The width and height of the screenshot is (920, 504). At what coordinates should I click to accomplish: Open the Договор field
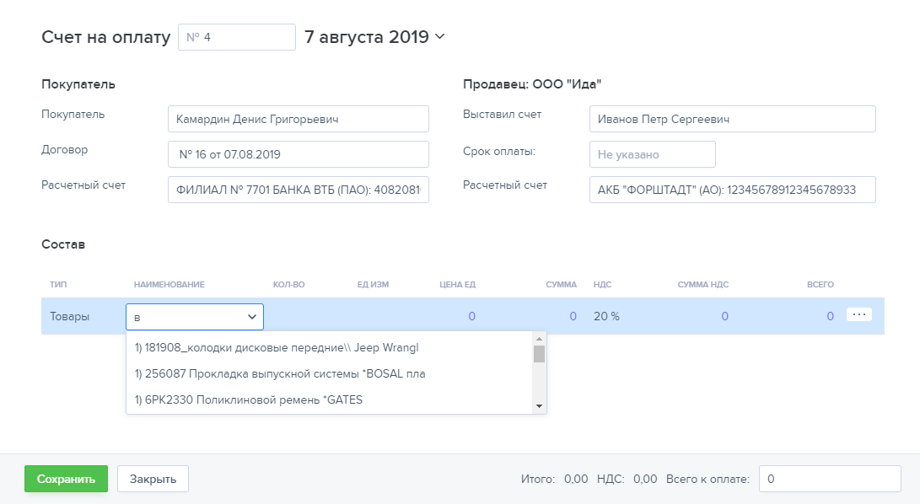click(x=298, y=154)
